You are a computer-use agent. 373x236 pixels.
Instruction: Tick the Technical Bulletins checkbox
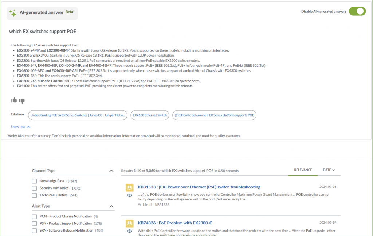34,195
